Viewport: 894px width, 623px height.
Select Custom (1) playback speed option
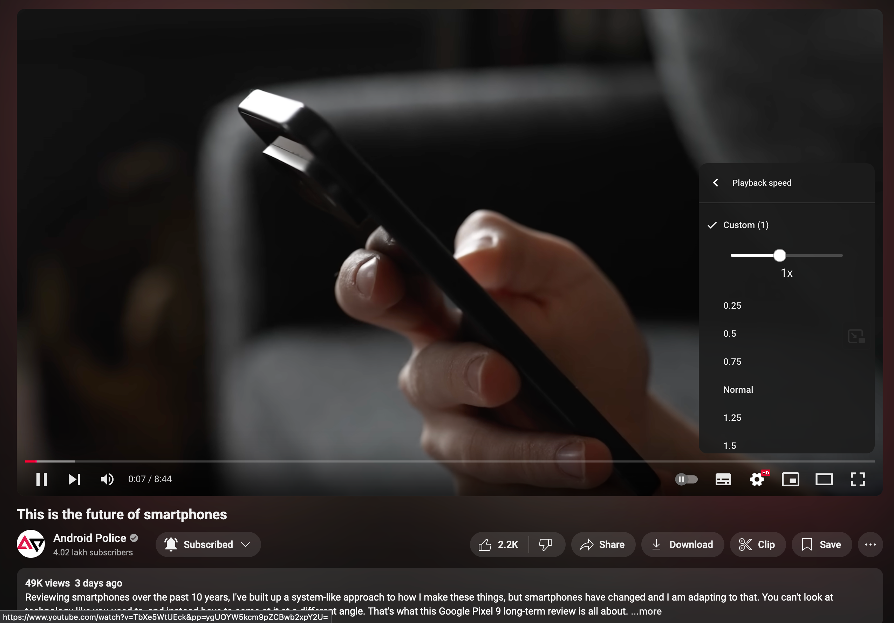tap(746, 225)
